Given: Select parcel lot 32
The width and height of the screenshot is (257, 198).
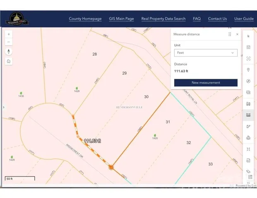Looking at the screenshot, I should click(x=189, y=143).
